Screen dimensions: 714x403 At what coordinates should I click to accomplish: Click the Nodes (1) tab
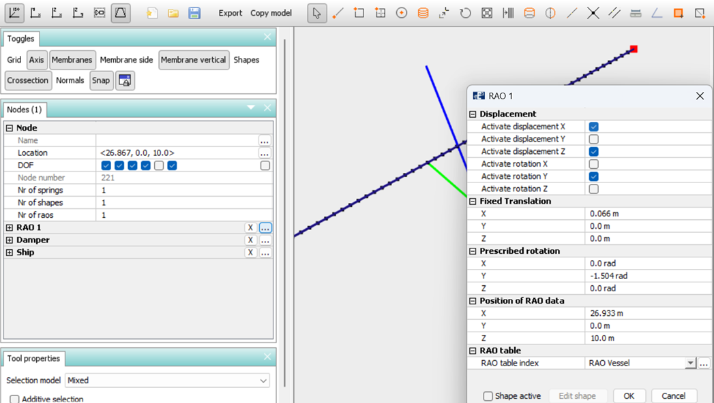(24, 110)
